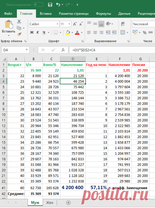This screenshot has height=208, width=155.
Task: Center text horizontally
Action: [x=95, y=32]
